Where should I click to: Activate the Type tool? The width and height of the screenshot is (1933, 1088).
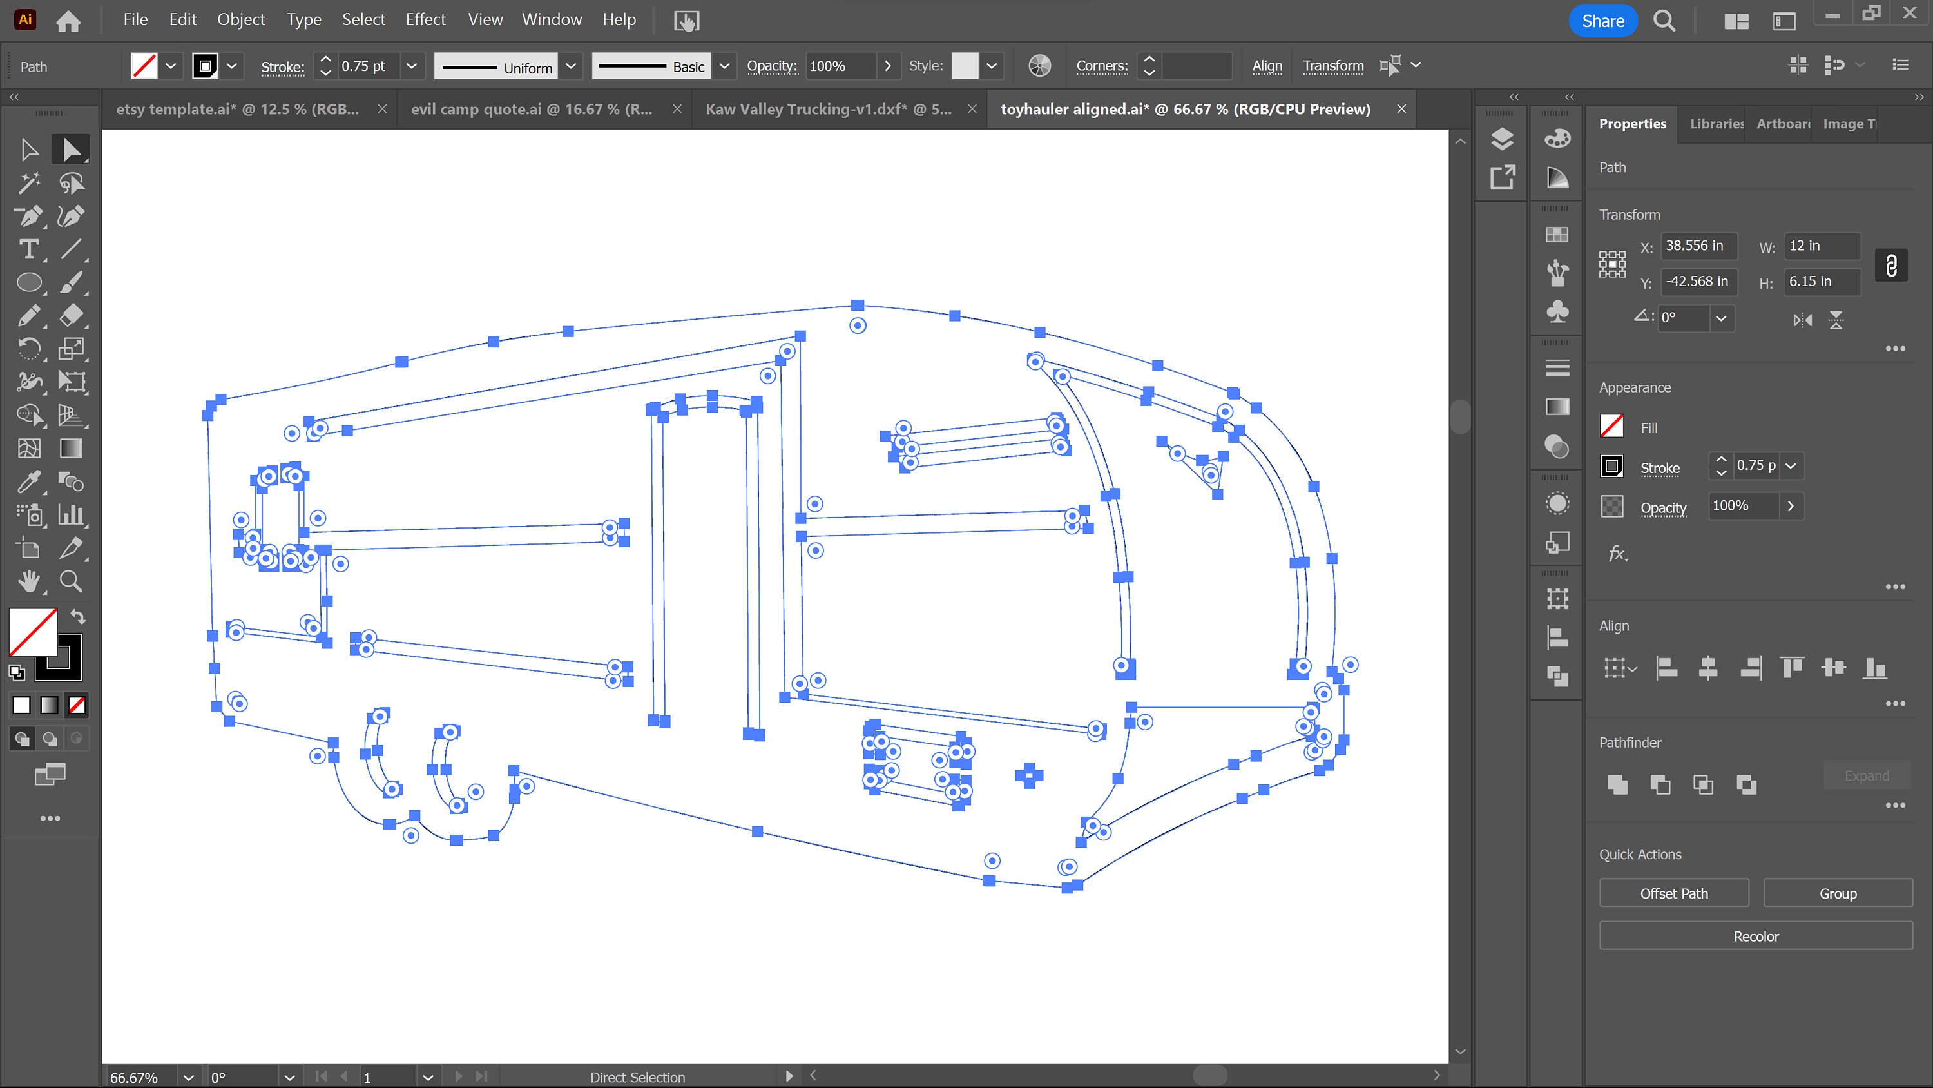30,250
